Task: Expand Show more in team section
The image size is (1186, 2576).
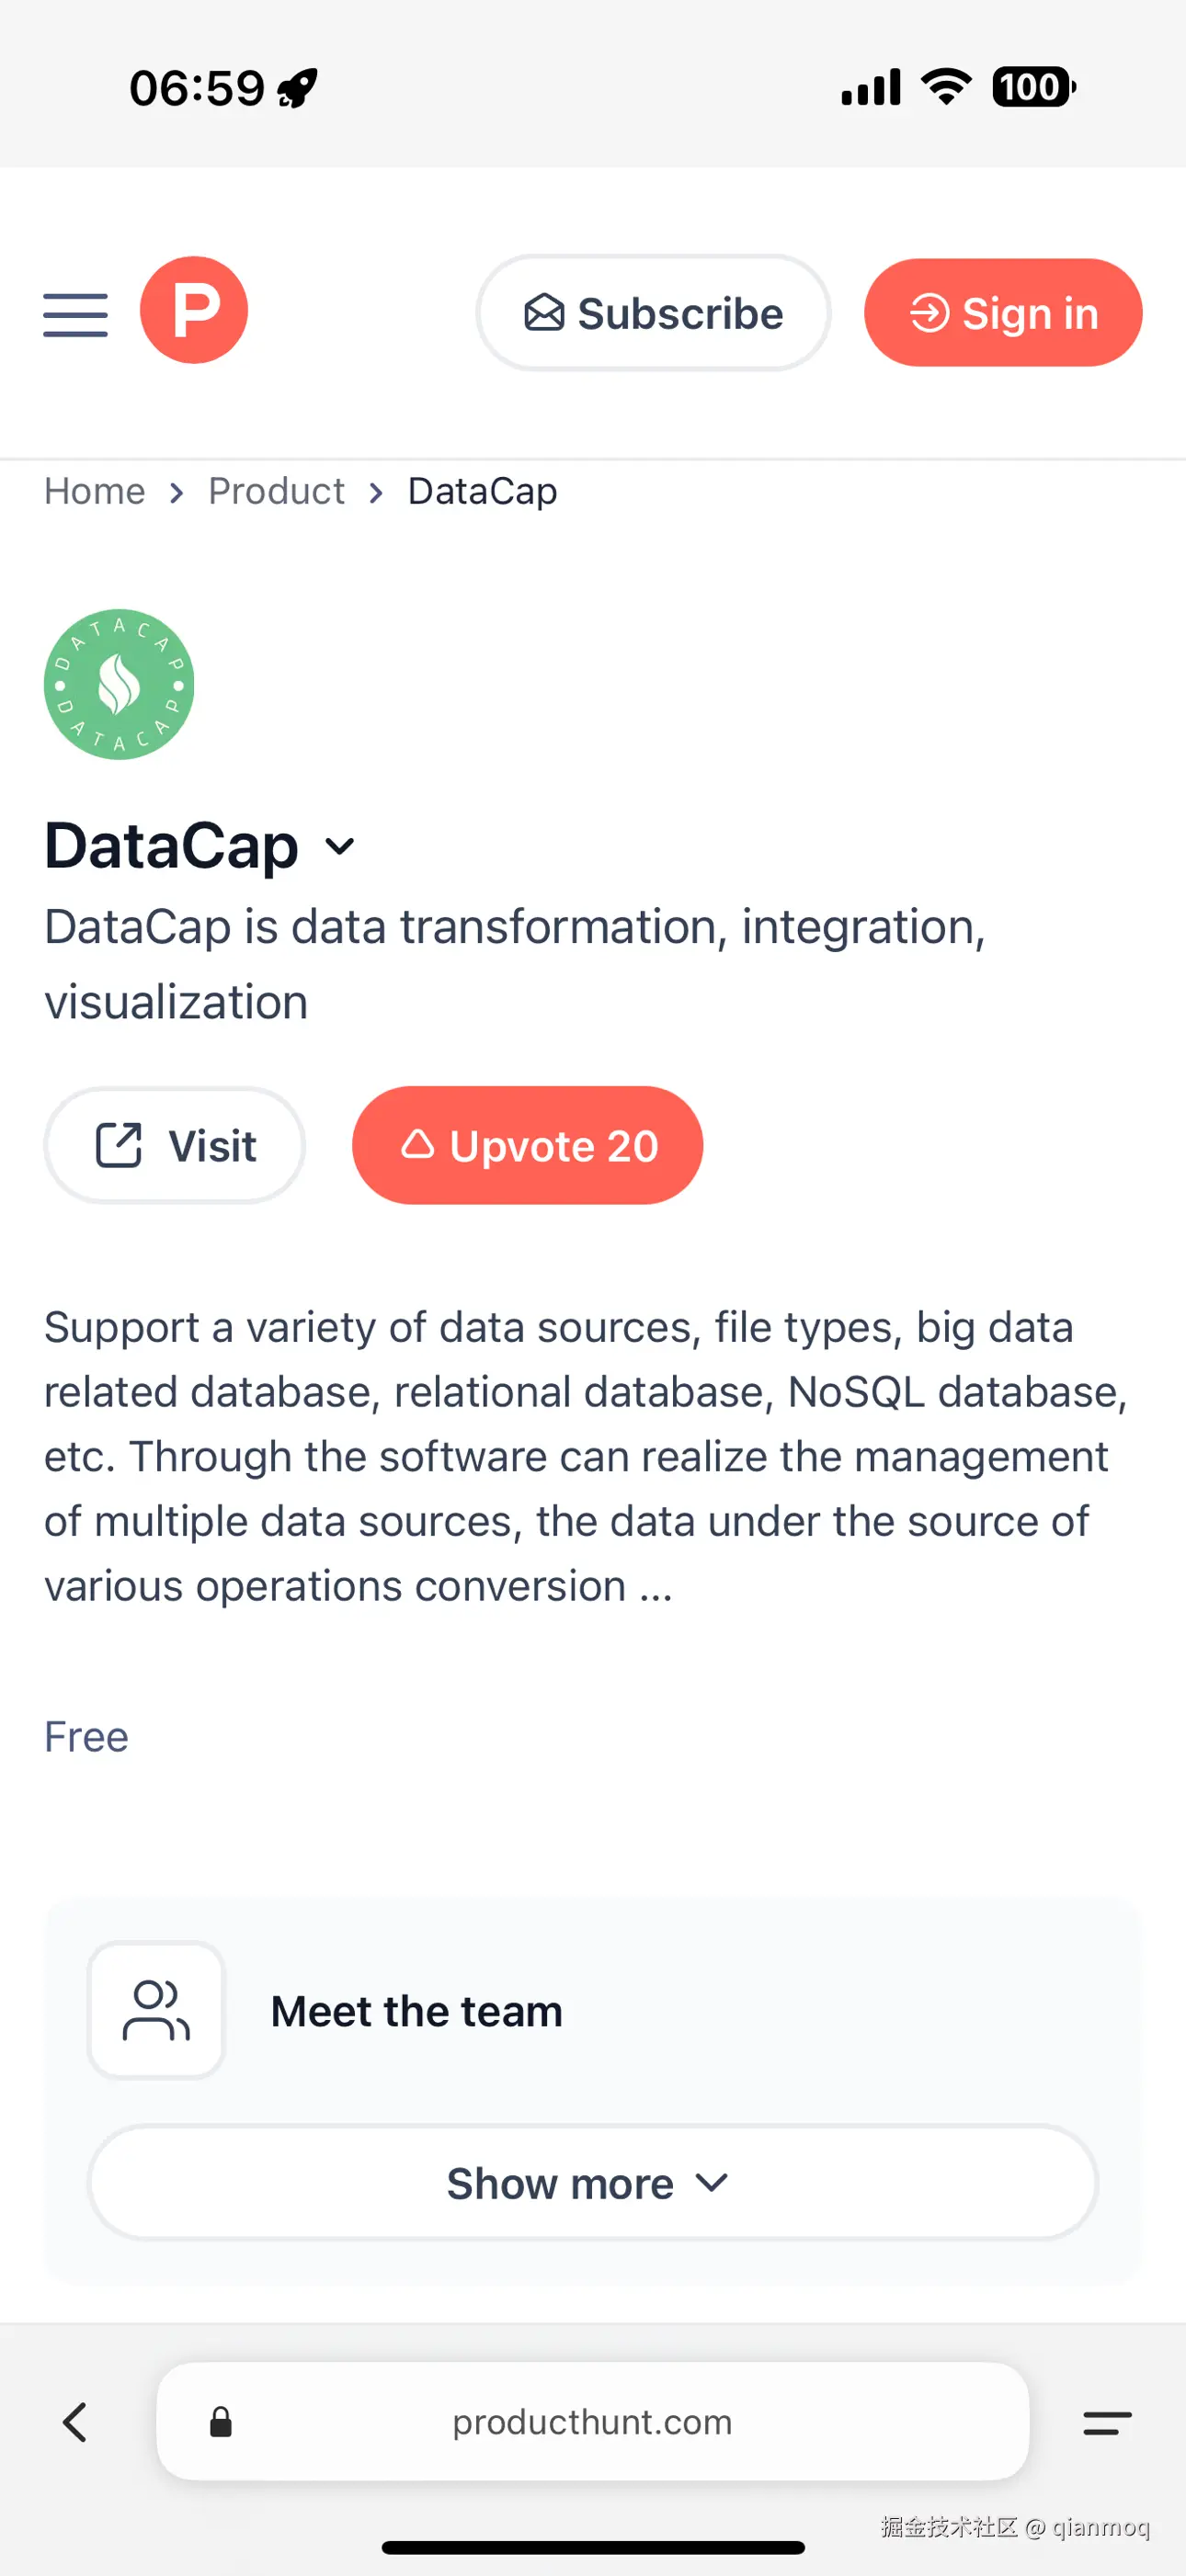Action: point(592,2183)
